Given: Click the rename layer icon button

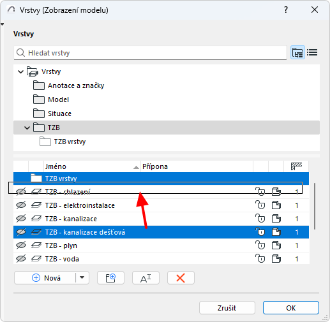Looking at the screenshot, I should (146, 278).
